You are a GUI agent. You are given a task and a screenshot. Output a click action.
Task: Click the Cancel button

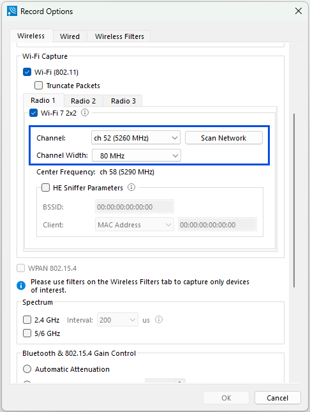click(x=277, y=398)
